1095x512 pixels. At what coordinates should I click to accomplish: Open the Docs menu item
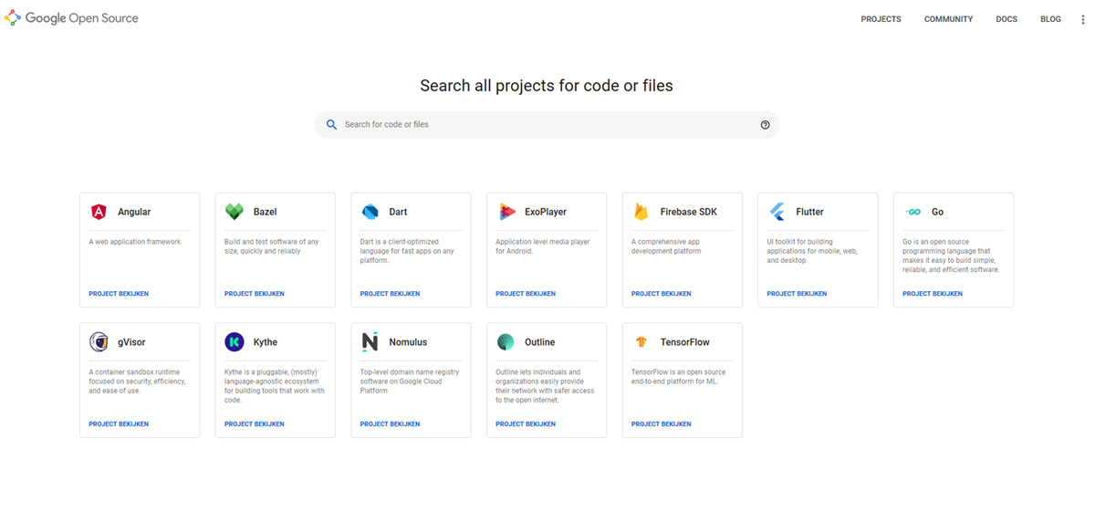point(1006,19)
